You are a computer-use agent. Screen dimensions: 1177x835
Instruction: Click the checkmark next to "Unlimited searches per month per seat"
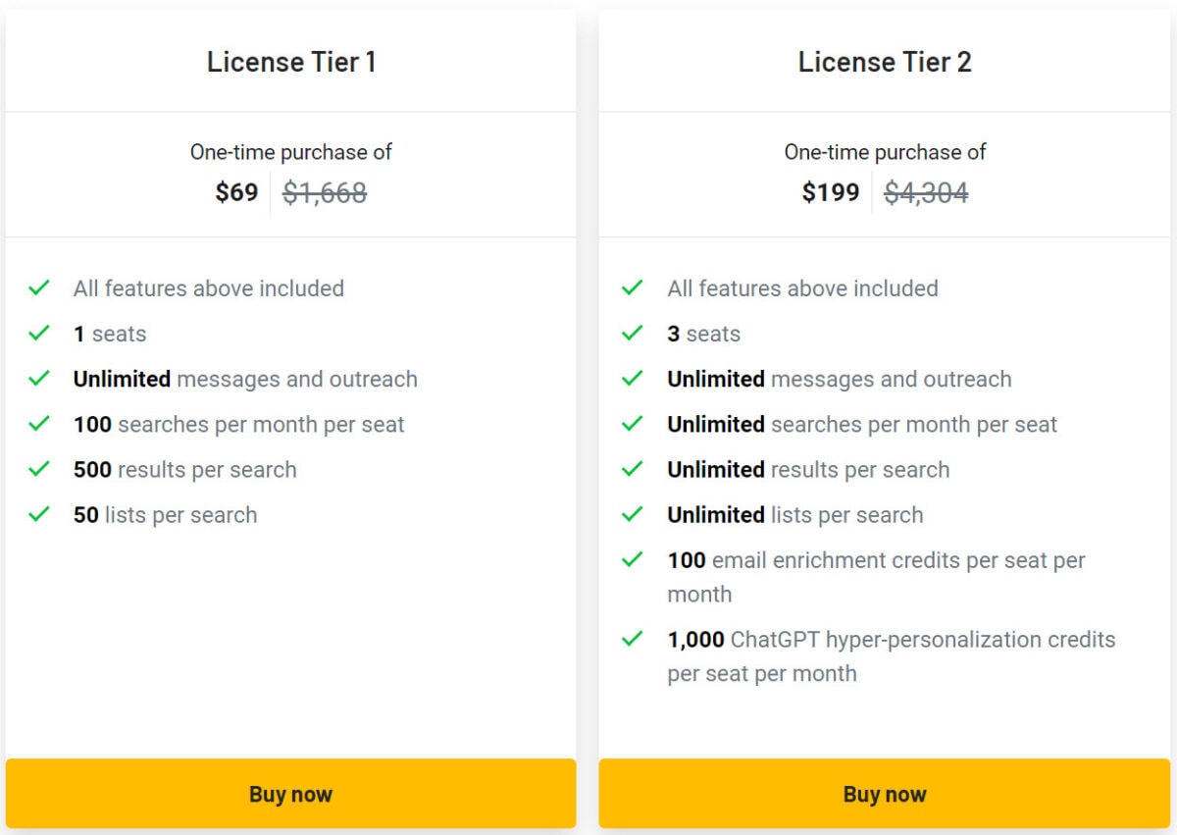pos(633,424)
